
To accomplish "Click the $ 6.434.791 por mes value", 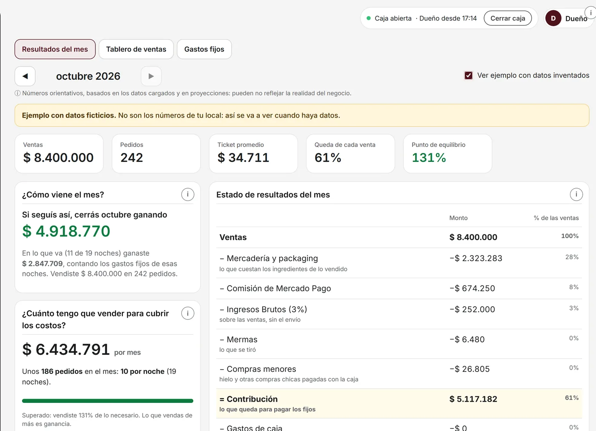I will click(x=66, y=350).
